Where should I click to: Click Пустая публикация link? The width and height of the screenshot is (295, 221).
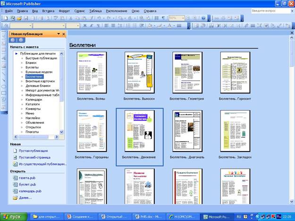point(33,151)
